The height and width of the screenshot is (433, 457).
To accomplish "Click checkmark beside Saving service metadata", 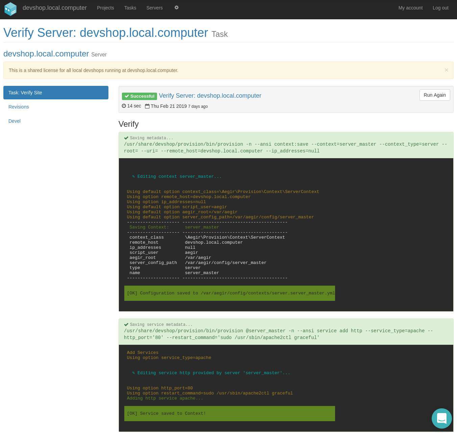I will [x=126, y=324].
